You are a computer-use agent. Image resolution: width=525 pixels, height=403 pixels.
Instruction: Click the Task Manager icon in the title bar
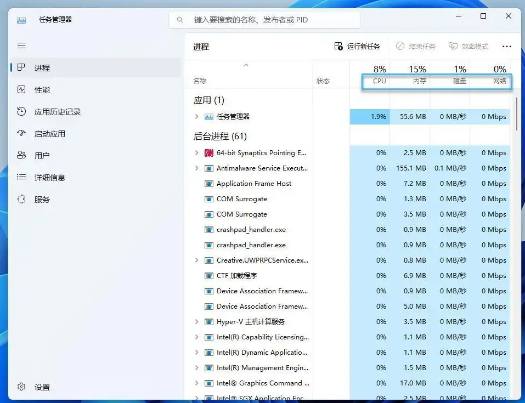(x=21, y=20)
